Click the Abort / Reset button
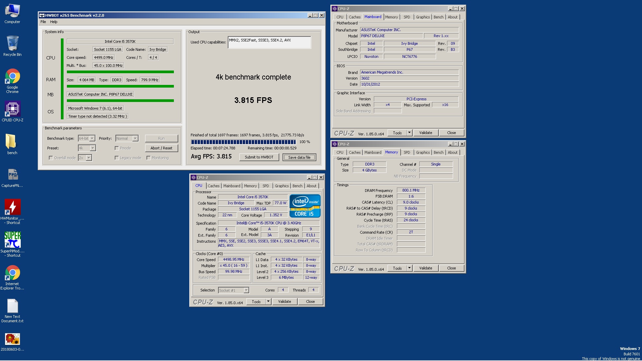 point(162,148)
